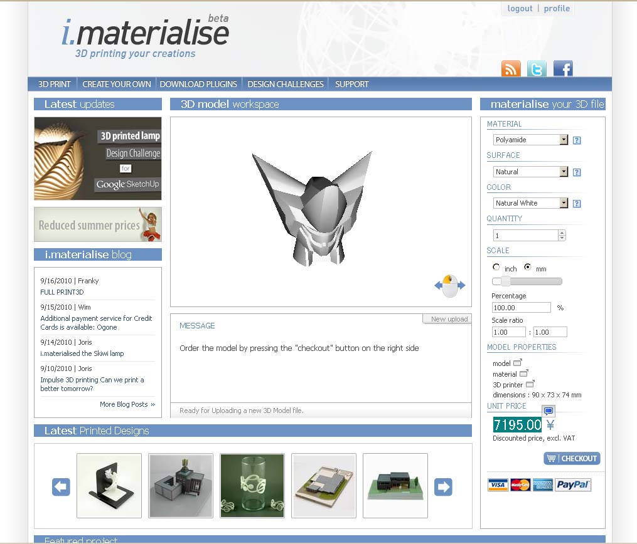Click the Color help question icon
This screenshot has height=544, width=637.
click(577, 204)
